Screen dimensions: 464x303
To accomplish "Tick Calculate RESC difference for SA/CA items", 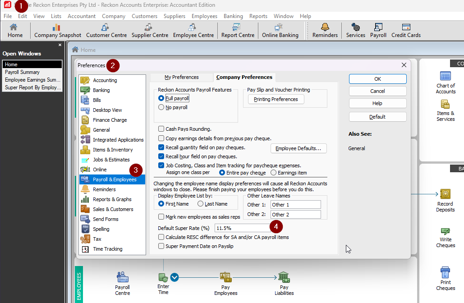I will tap(161, 237).
